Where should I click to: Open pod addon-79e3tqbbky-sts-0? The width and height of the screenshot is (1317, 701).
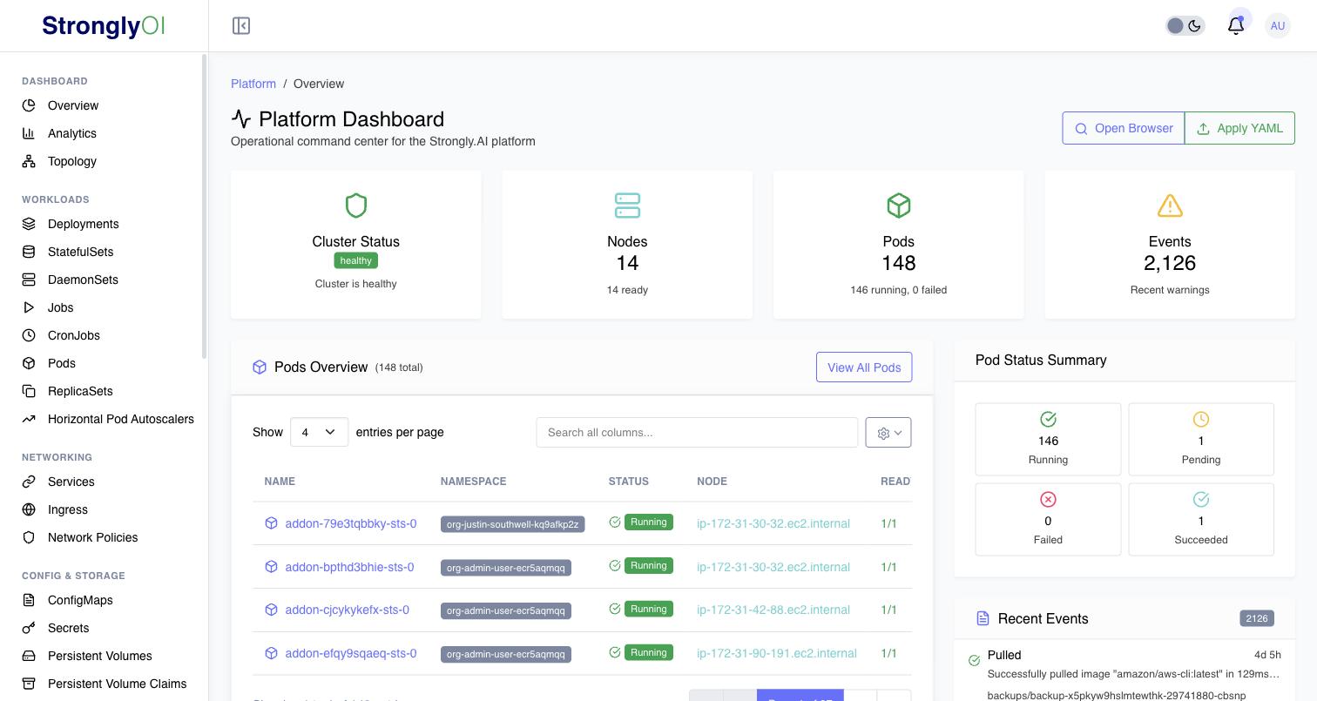351,523
